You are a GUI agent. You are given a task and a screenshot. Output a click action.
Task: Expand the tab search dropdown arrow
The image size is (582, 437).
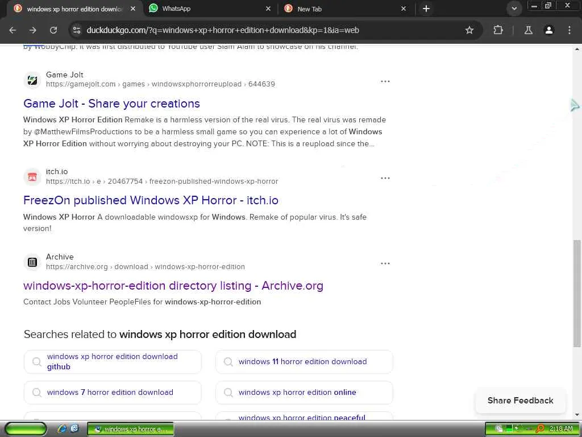point(514,9)
